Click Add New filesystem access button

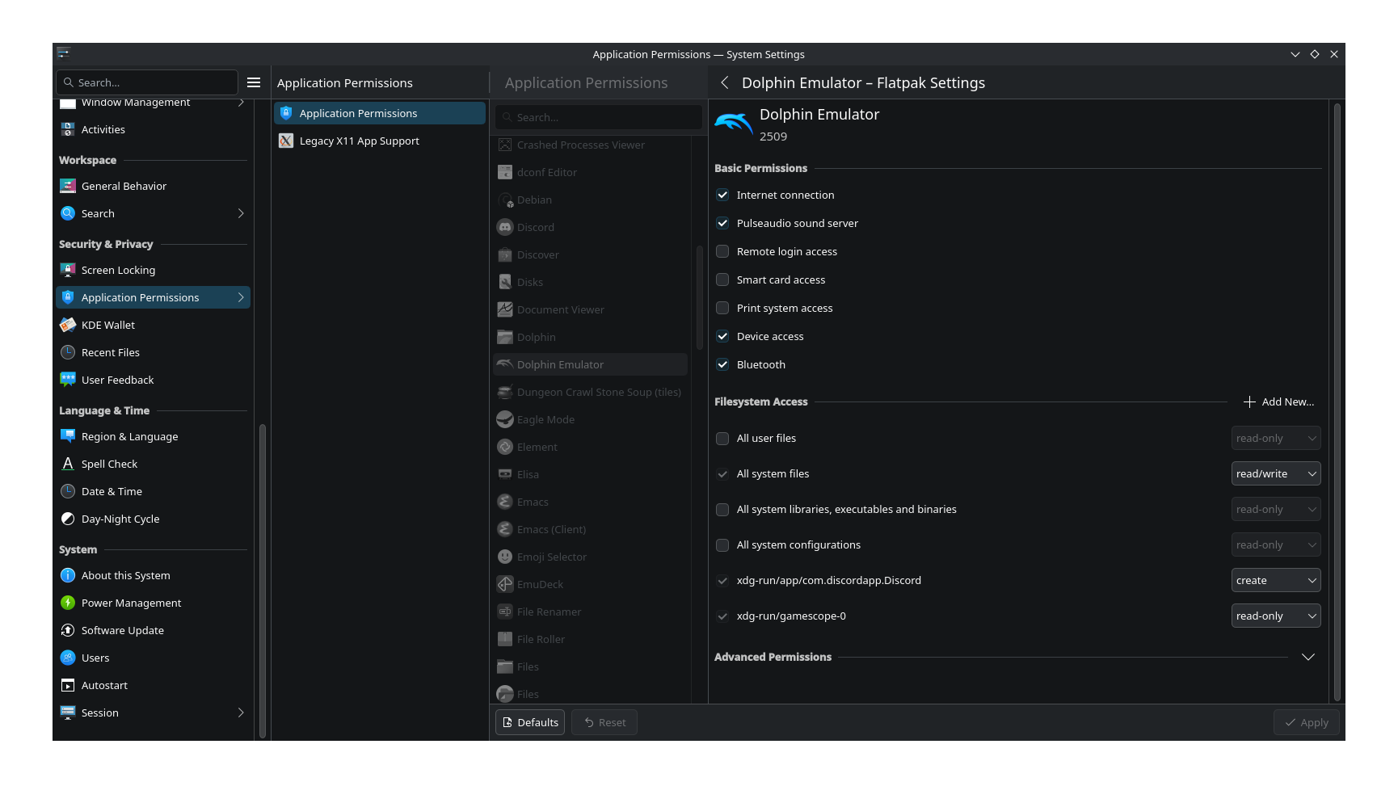pyautogui.click(x=1278, y=401)
